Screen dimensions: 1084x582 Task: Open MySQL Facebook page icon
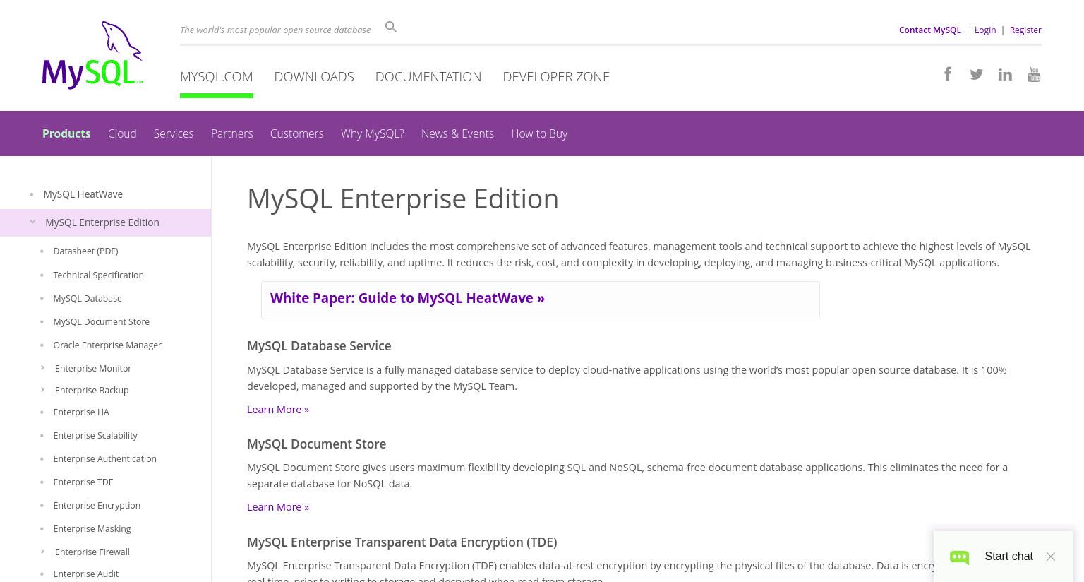948,73
